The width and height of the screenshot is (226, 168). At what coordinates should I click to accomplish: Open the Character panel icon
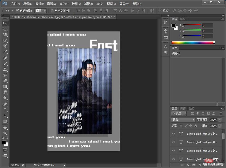[166, 46]
